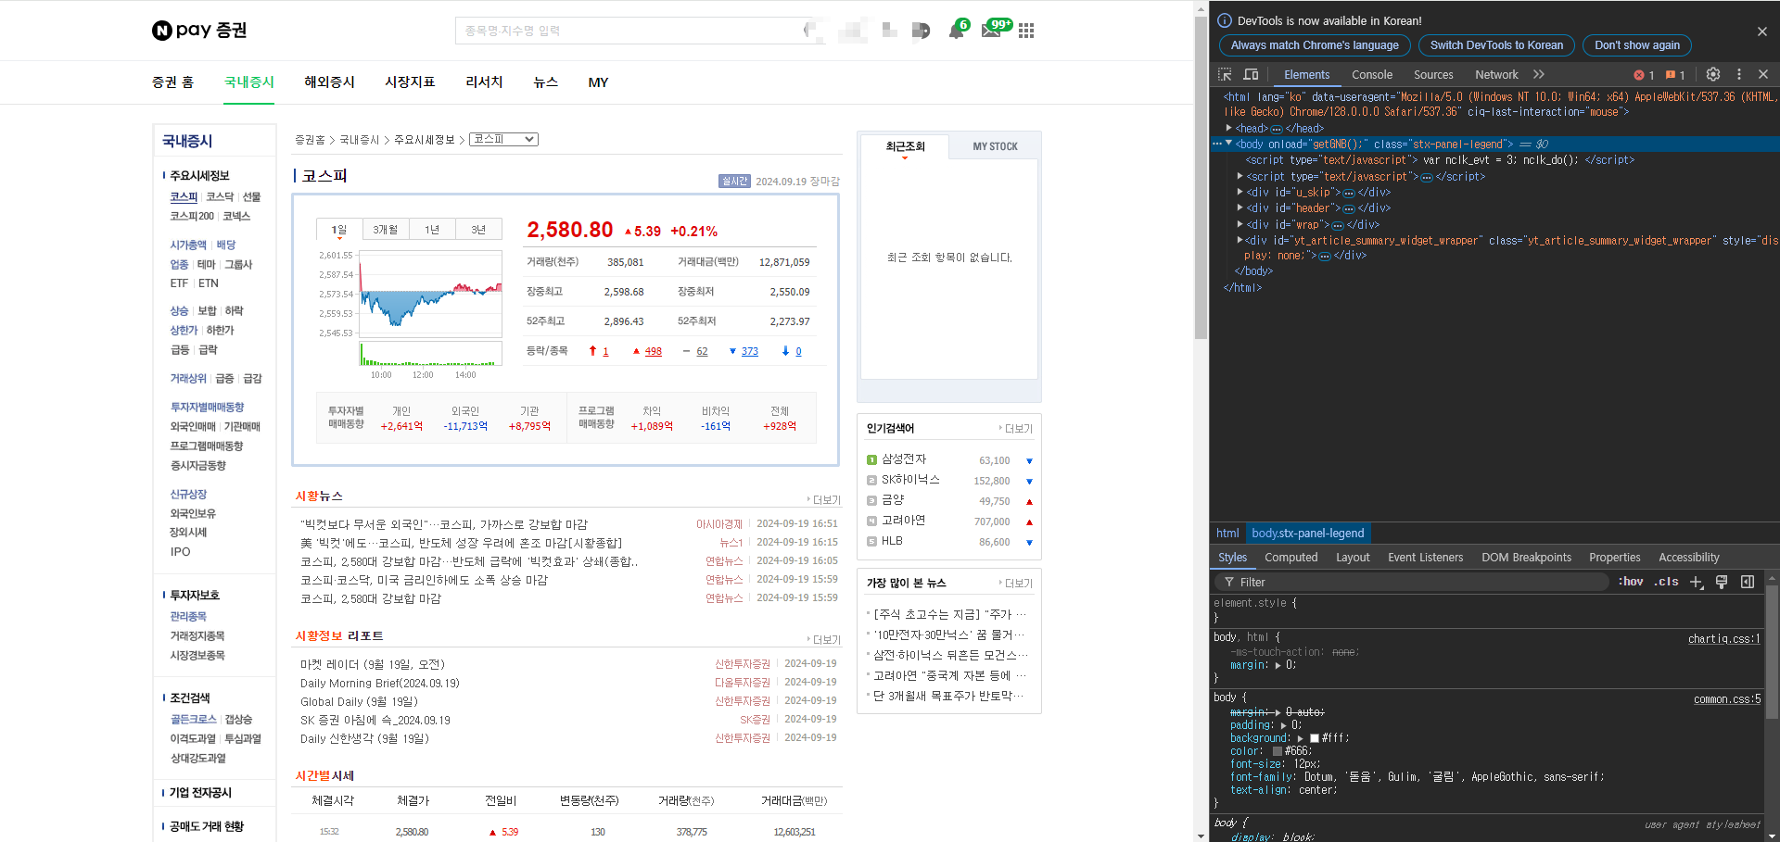Image resolution: width=1780 pixels, height=842 pixels.
Task: Expand the yt_article_summary_widget_wrapper div node
Action: tap(1240, 240)
